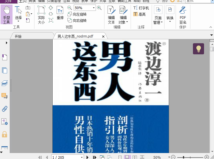Rotate view left (向左旋转)

pos(77,14)
